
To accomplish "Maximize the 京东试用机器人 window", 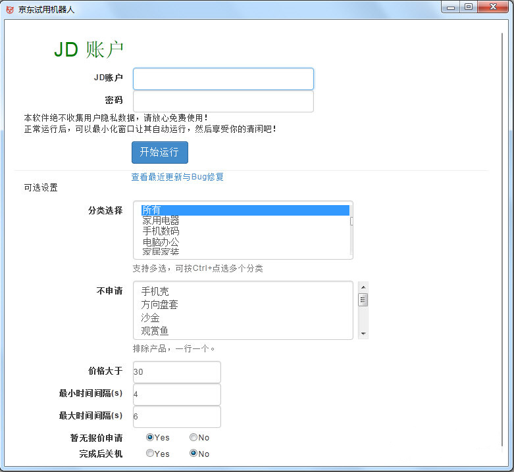I will coord(469,7).
